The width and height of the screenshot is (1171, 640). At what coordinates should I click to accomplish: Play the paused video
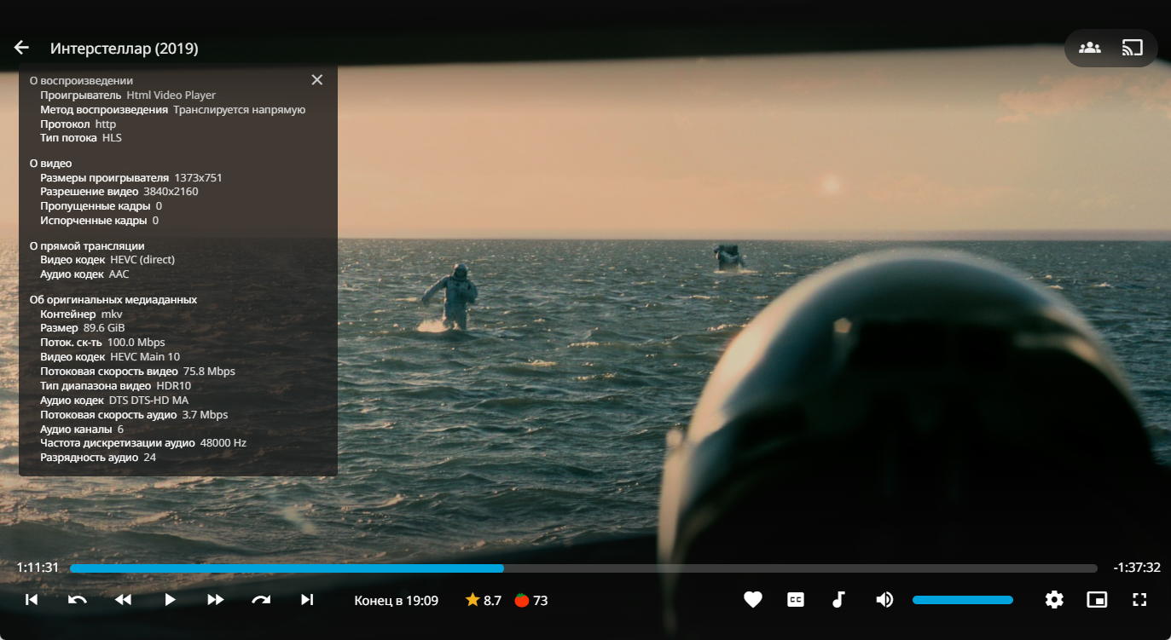click(170, 600)
